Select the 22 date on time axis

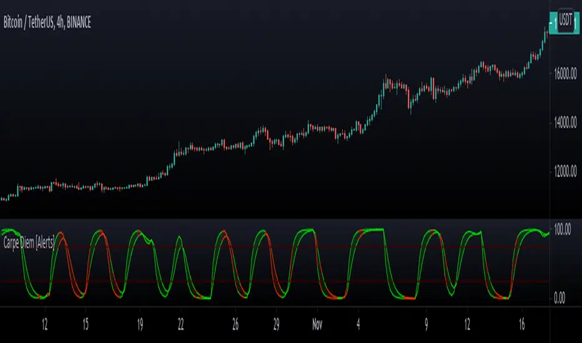(x=180, y=326)
